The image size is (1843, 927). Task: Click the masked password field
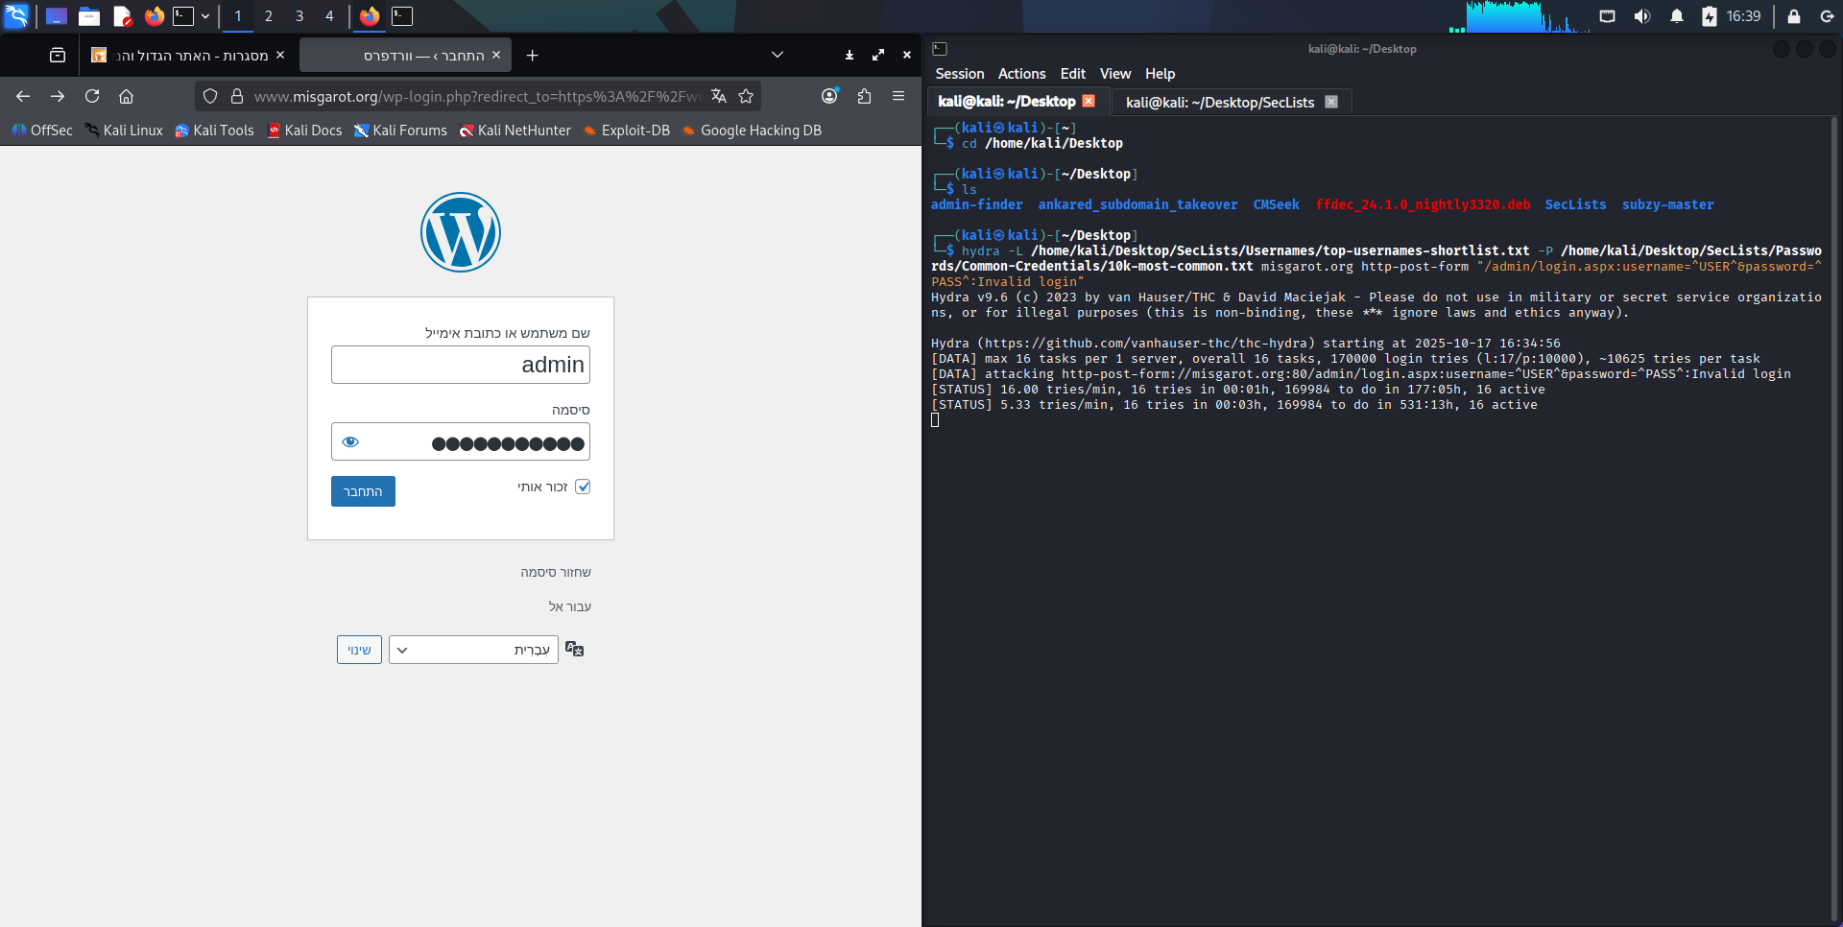click(x=461, y=442)
